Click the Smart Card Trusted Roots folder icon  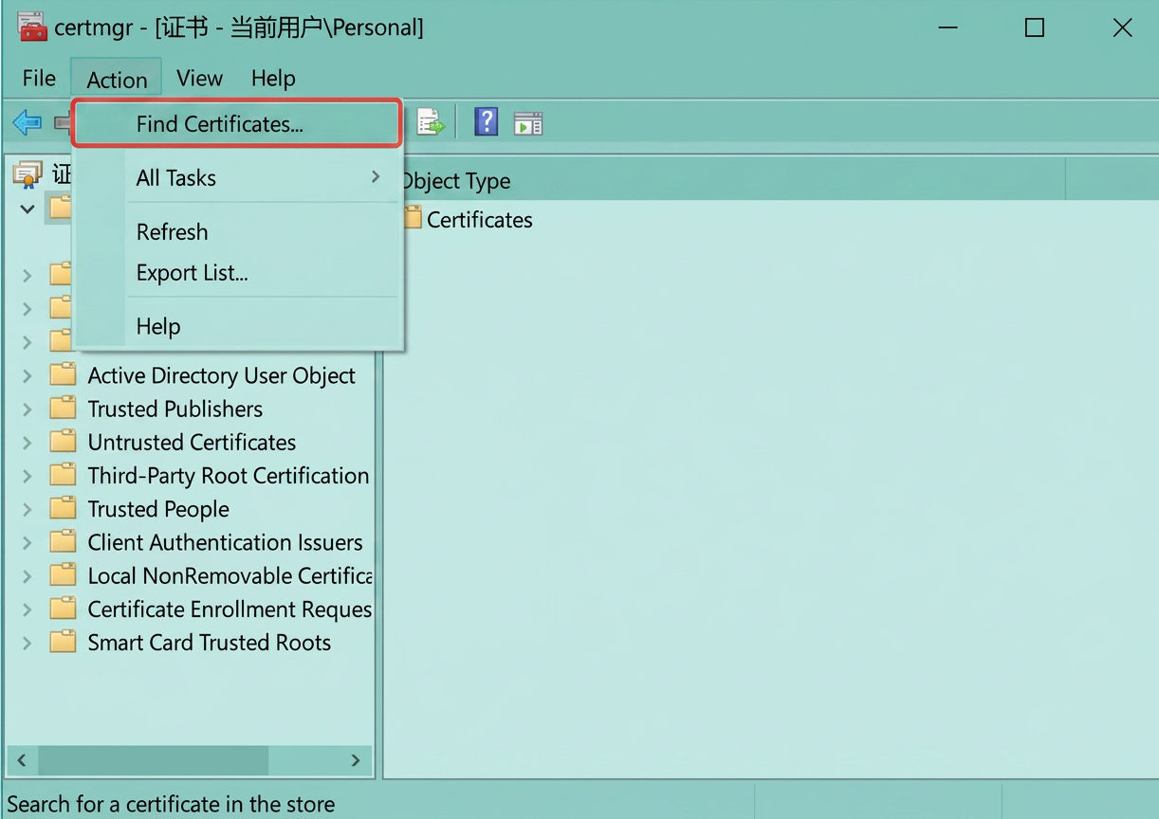point(63,642)
